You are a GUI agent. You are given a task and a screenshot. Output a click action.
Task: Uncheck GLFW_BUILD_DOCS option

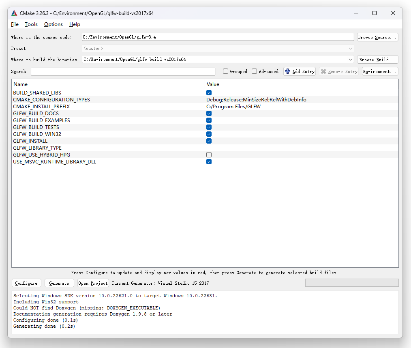[209, 113]
